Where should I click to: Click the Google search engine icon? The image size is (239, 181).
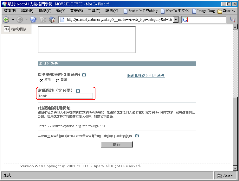click(x=185, y=20)
